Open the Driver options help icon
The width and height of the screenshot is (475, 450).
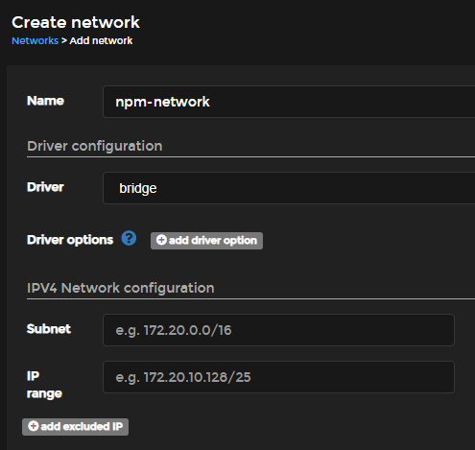tap(129, 238)
